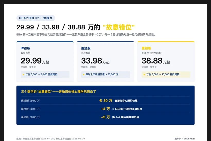
Task: Click the yellow bullet dot in the 10,000 deposit pill
Action: point(144,74)
